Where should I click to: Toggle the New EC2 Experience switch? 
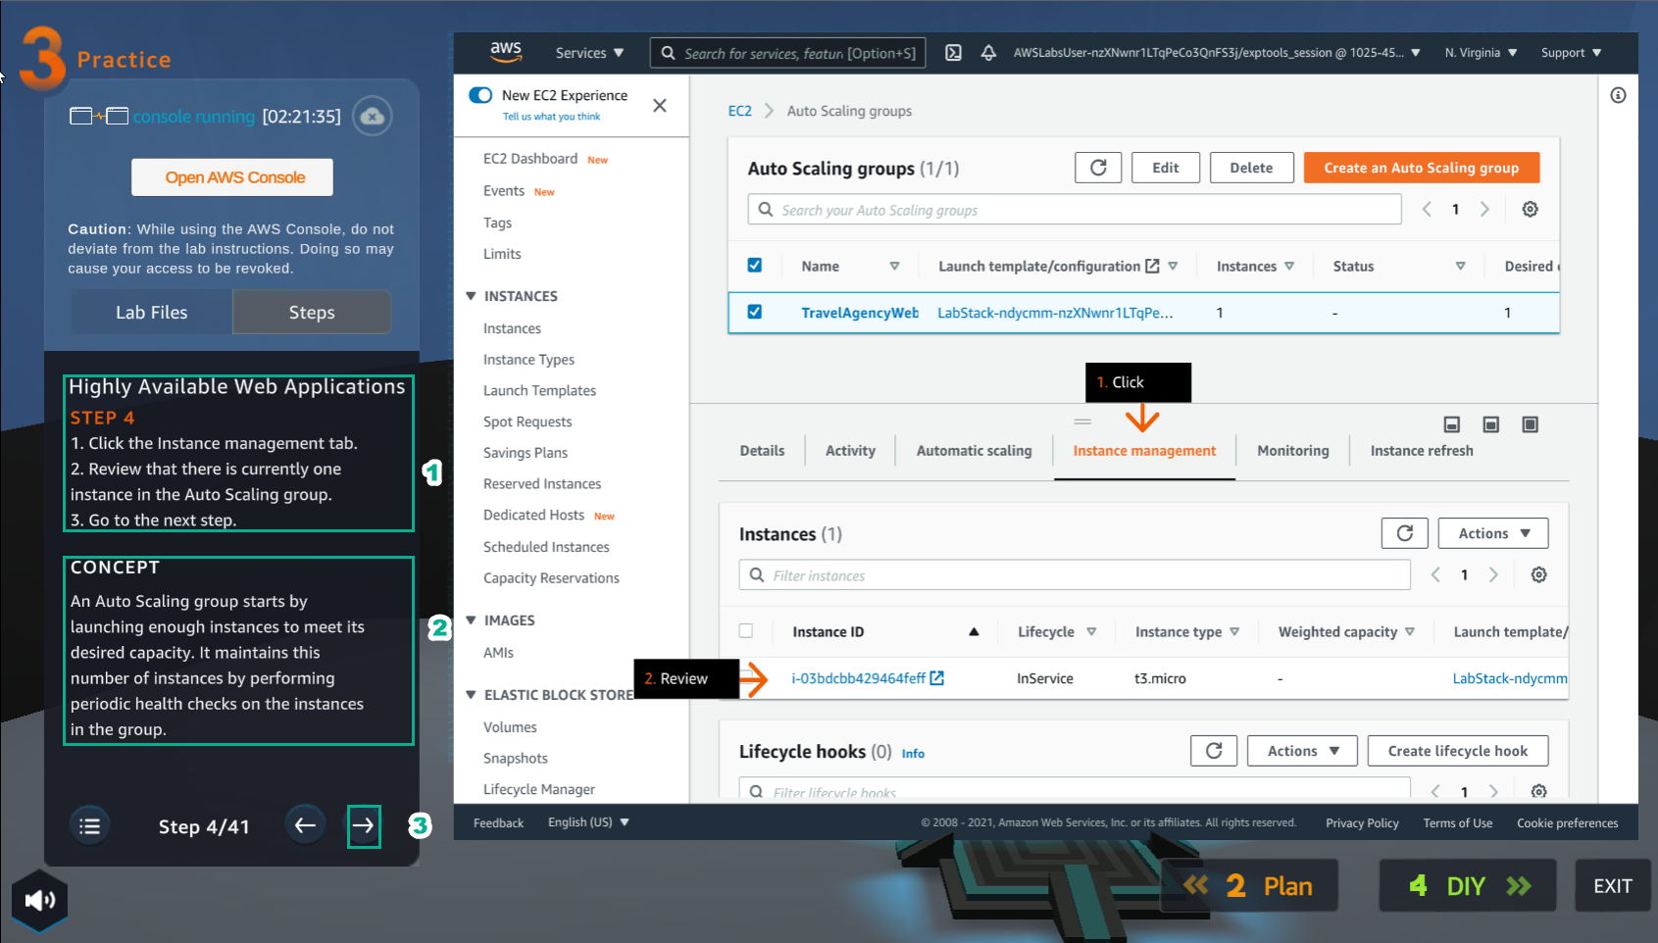click(480, 95)
